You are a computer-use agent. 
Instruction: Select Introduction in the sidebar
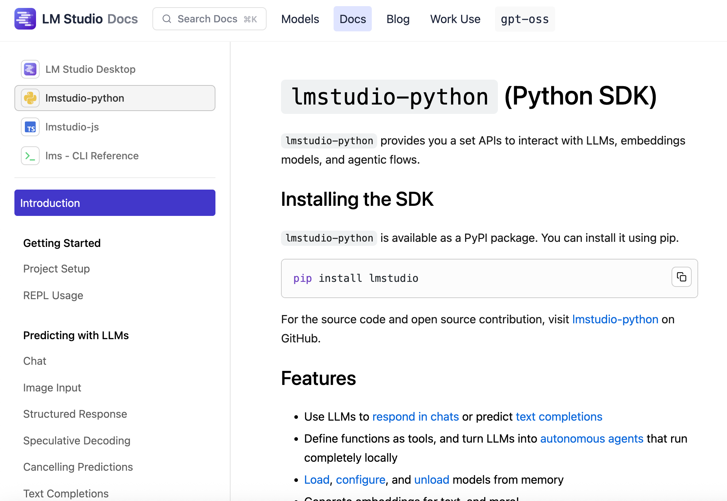[x=50, y=203]
